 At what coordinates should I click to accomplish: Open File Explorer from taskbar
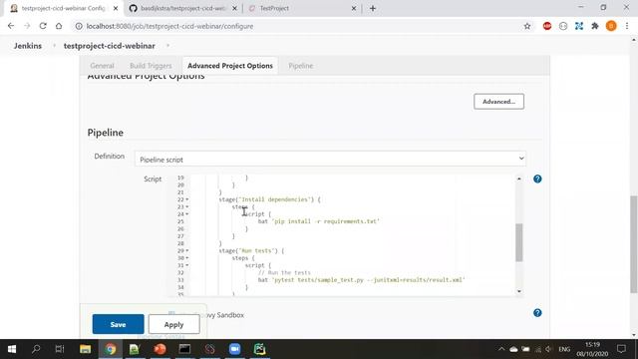85,349
